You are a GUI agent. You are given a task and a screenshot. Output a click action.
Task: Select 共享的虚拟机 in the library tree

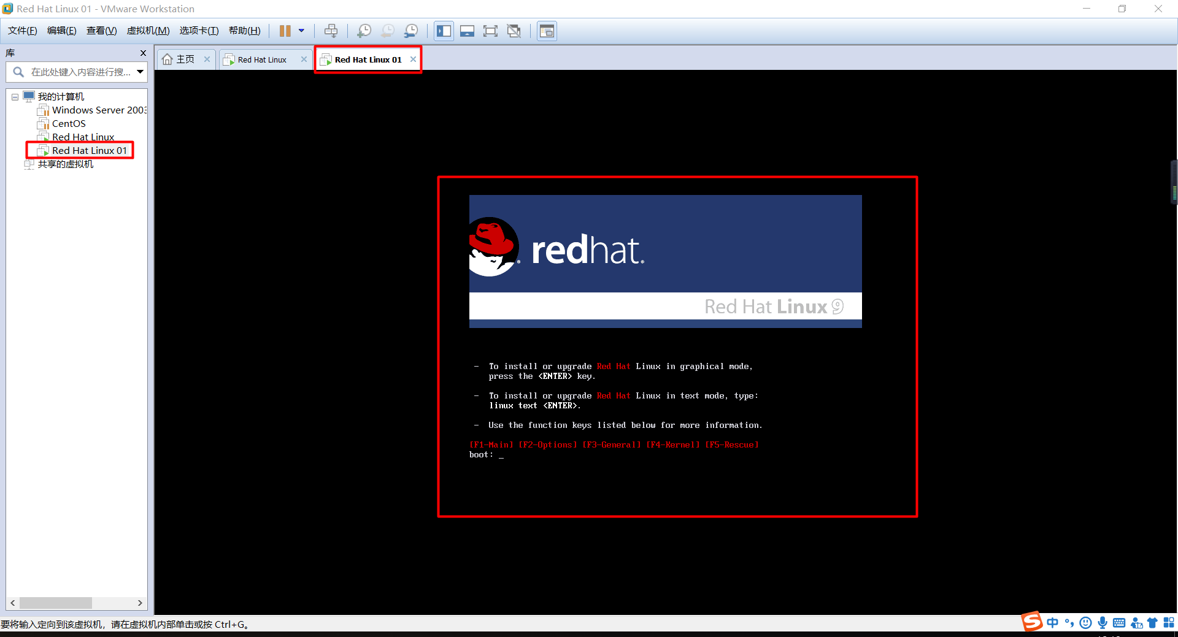tap(66, 164)
